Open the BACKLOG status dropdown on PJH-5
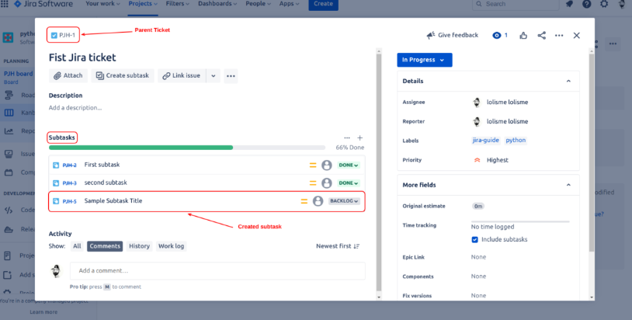 (x=345, y=201)
